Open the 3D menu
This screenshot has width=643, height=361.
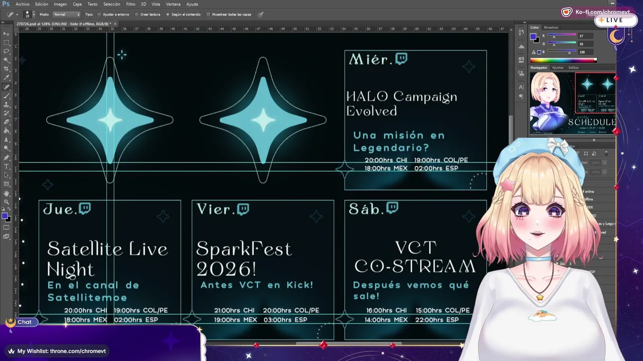click(143, 4)
